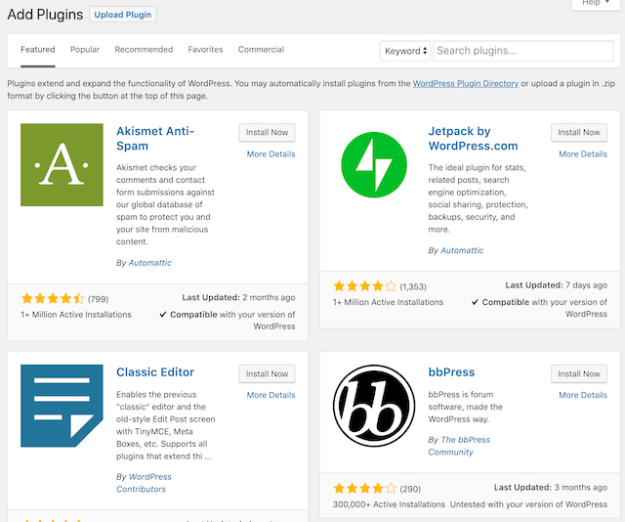Open the bbPress title link

coord(451,371)
